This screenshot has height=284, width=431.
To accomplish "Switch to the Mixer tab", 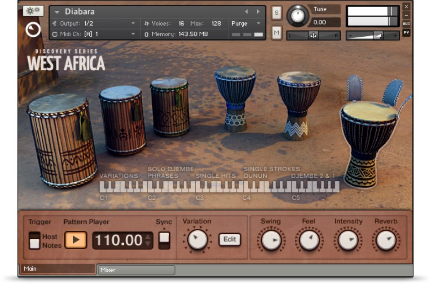I will tap(136, 270).
